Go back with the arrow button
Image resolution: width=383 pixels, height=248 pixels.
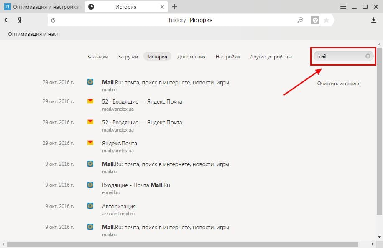tap(7, 20)
